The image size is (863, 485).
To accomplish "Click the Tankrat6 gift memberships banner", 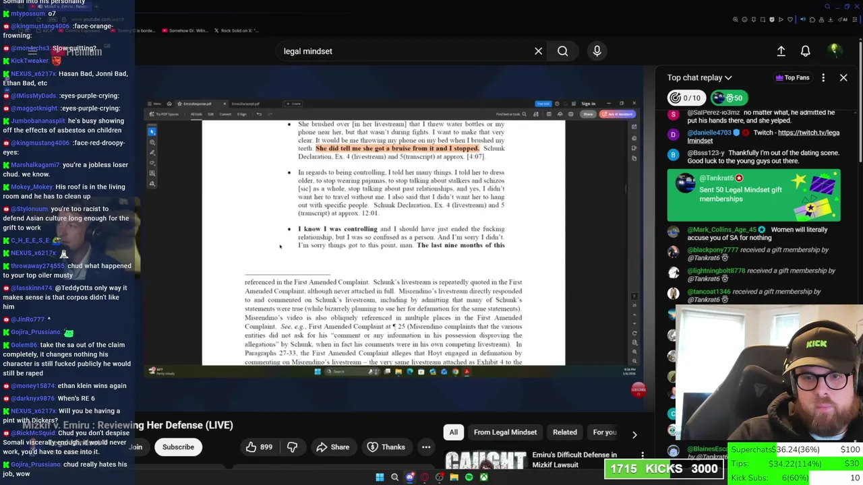I will click(754, 195).
